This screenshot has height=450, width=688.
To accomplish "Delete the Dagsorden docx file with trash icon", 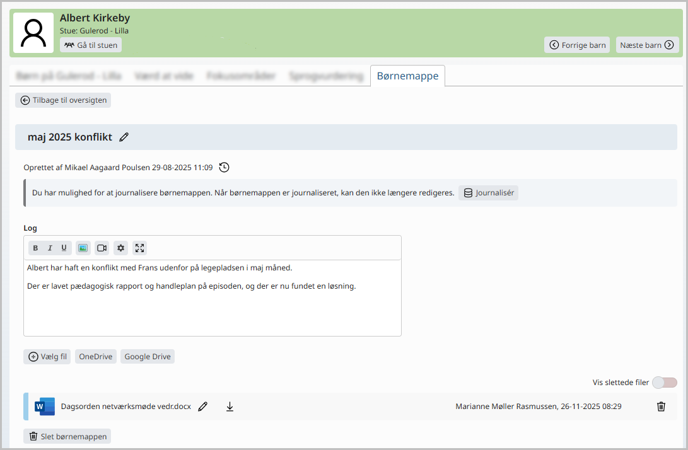I will pyautogui.click(x=662, y=407).
